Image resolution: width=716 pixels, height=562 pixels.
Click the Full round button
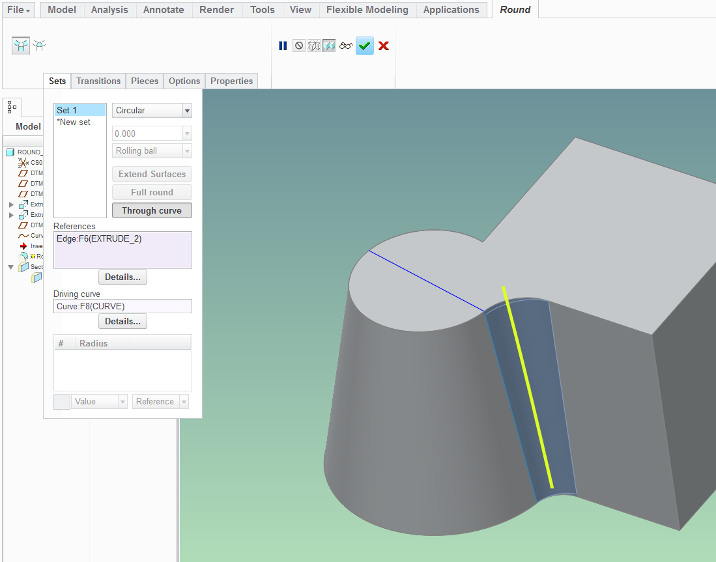152,192
